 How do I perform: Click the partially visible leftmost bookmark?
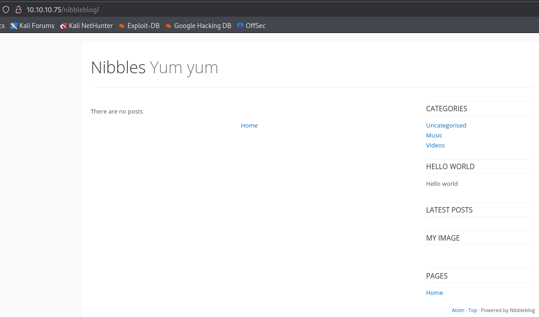coord(2,26)
